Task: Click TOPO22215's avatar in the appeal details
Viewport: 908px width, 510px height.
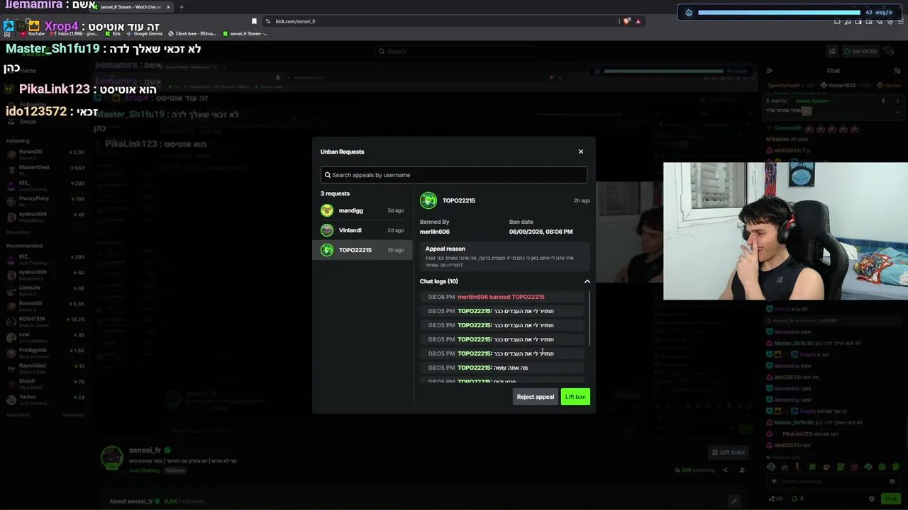Action: pyautogui.click(x=428, y=200)
